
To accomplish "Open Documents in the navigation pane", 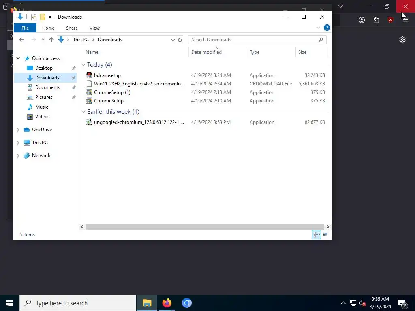I will (47, 87).
